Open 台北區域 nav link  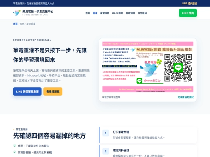pos(142,13)
